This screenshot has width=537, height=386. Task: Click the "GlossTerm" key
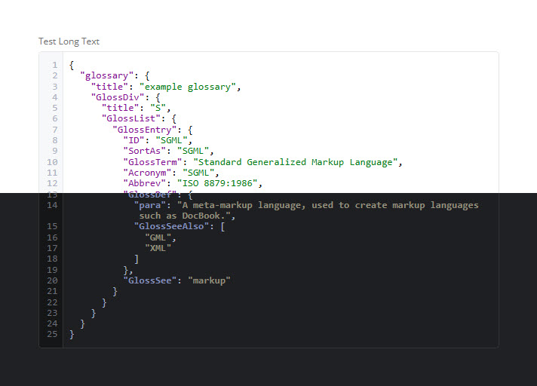click(x=152, y=162)
